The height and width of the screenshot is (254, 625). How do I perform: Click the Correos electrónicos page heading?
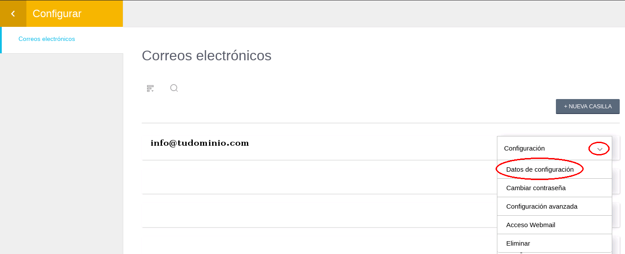pos(206,55)
